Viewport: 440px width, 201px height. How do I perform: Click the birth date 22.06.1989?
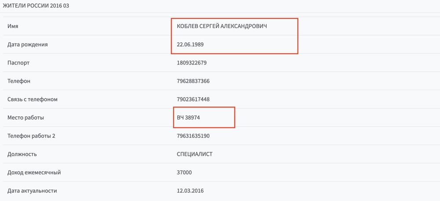190,44
